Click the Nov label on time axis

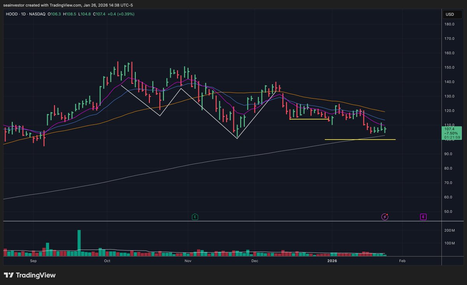[188, 261]
